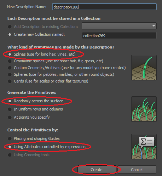Select At points you specify option
Screen dimensions: 162x176
click(10, 118)
